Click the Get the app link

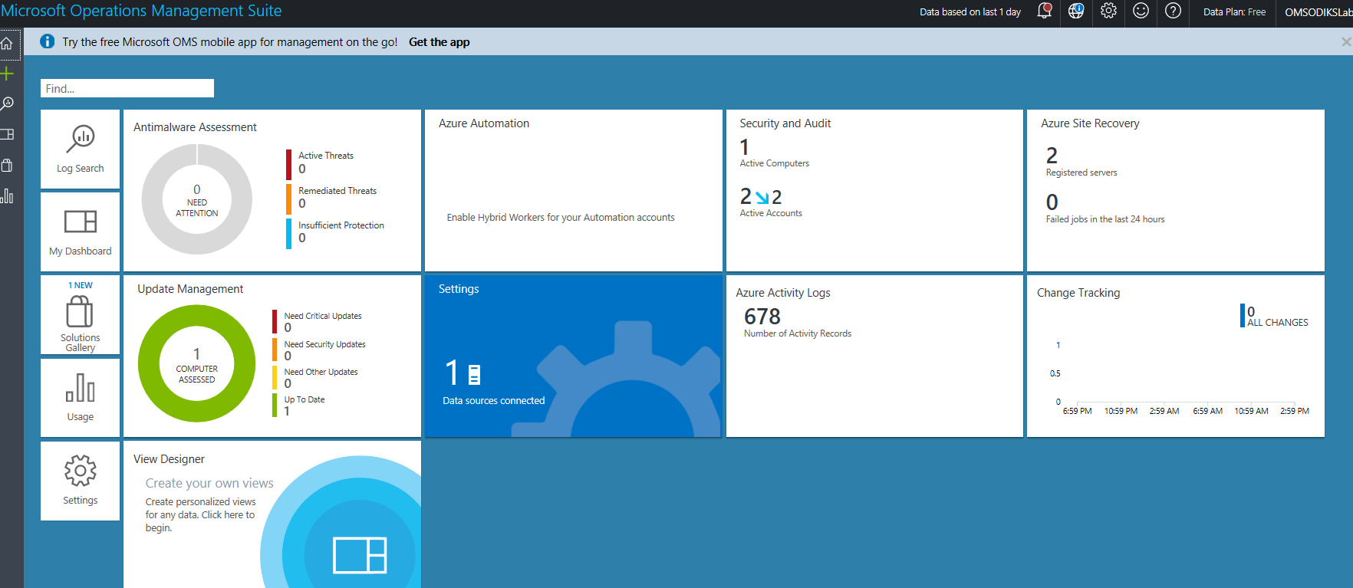click(439, 42)
